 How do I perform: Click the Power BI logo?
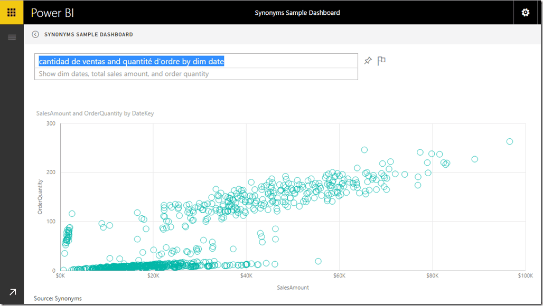pyautogui.click(x=52, y=12)
